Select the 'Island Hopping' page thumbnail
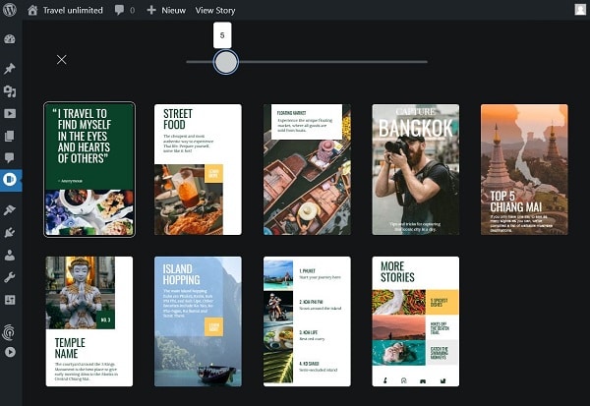The height and width of the screenshot is (406, 590). pyautogui.click(x=198, y=321)
